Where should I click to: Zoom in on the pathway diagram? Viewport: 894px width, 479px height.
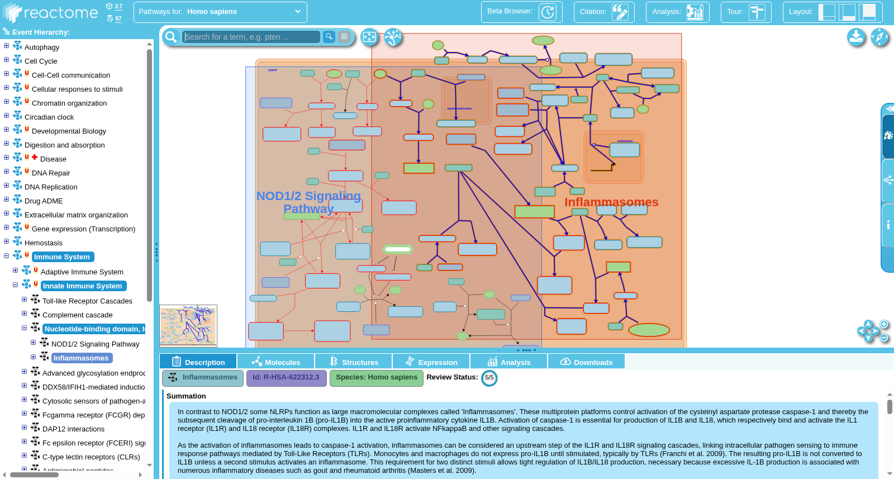(884, 324)
